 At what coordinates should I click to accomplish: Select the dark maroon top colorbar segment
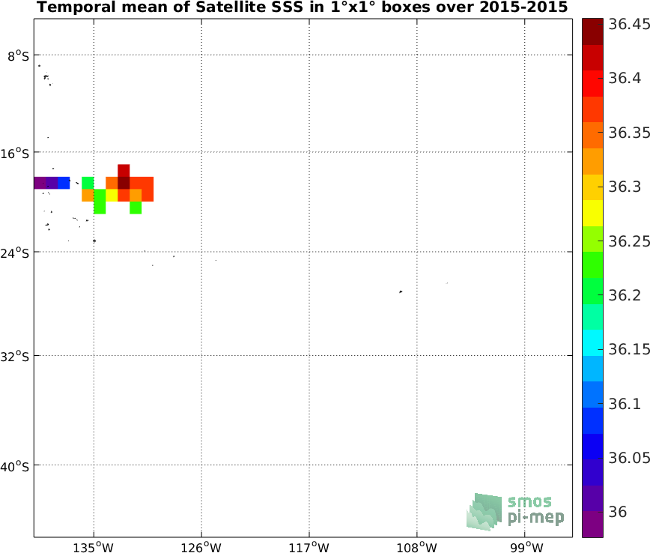click(592, 31)
